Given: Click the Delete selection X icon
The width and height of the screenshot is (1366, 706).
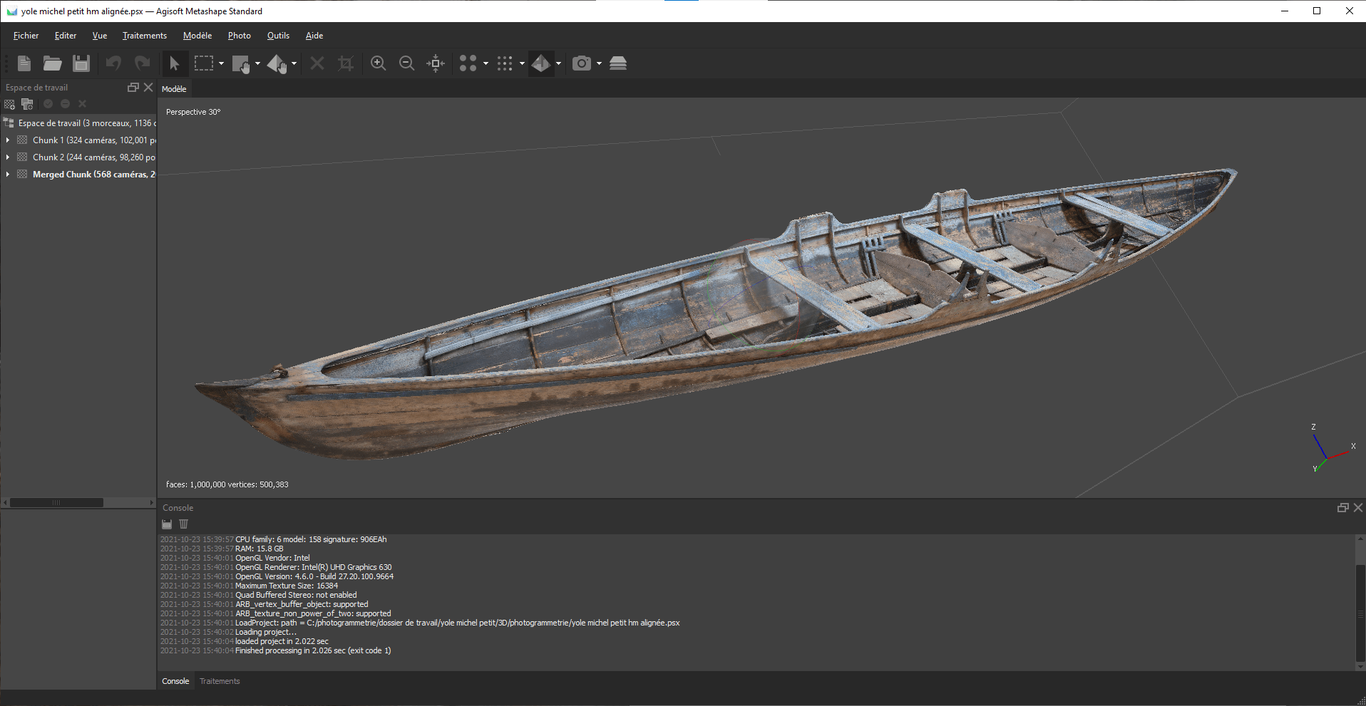Looking at the screenshot, I should (x=317, y=63).
